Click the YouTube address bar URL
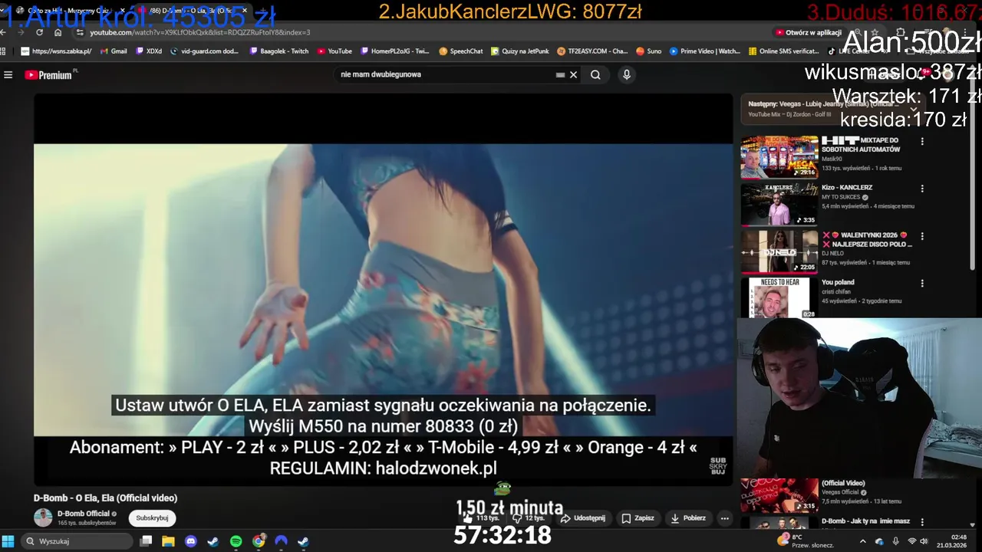Viewport: 982px width, 552px height. tap(199, 32)
